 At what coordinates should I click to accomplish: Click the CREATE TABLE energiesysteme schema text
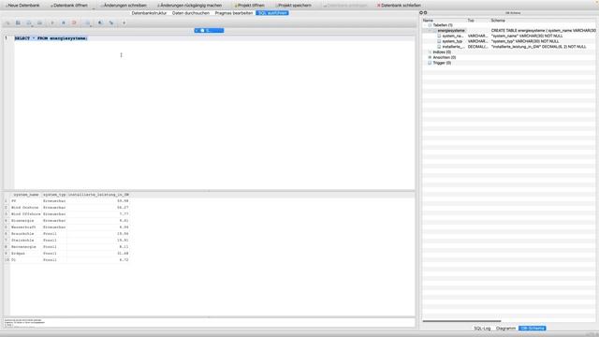[543, 31]
